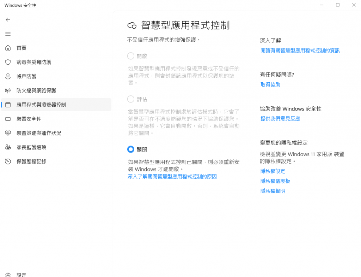
Task: Click the 深入了解 section heading
Action: [270, 41]
